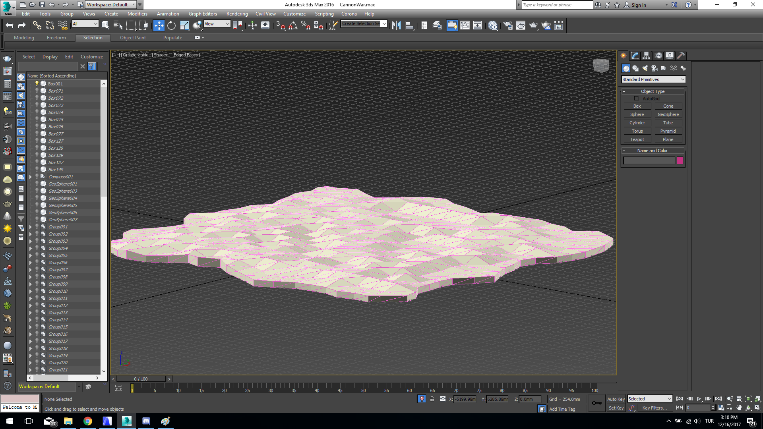Viewport: 763px width, 429px height.
Task: Activate the Select and Link tool
Action: click(37, 25)
